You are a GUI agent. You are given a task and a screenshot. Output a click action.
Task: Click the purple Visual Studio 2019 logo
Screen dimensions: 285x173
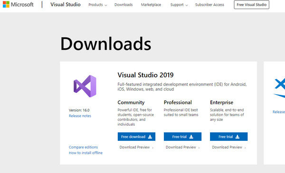(85, 86)
